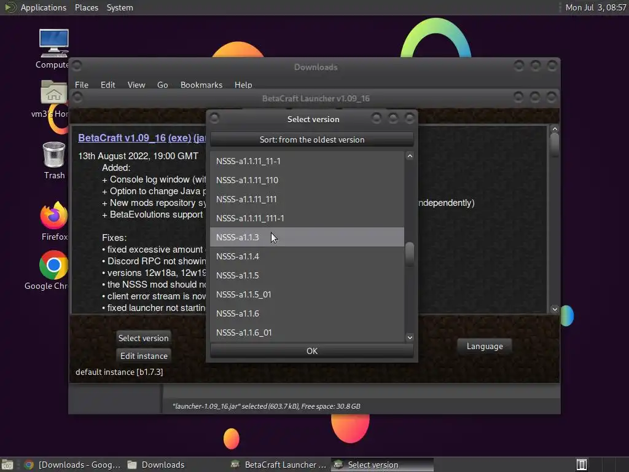Change sort order with the Sort button

point(311,140)
